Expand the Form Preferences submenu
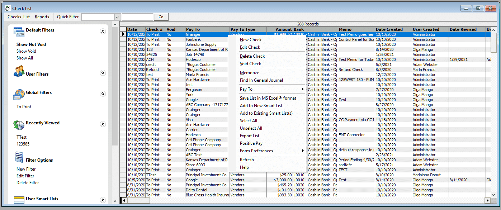This screenshot has width=501, height=210. [272, 151]
